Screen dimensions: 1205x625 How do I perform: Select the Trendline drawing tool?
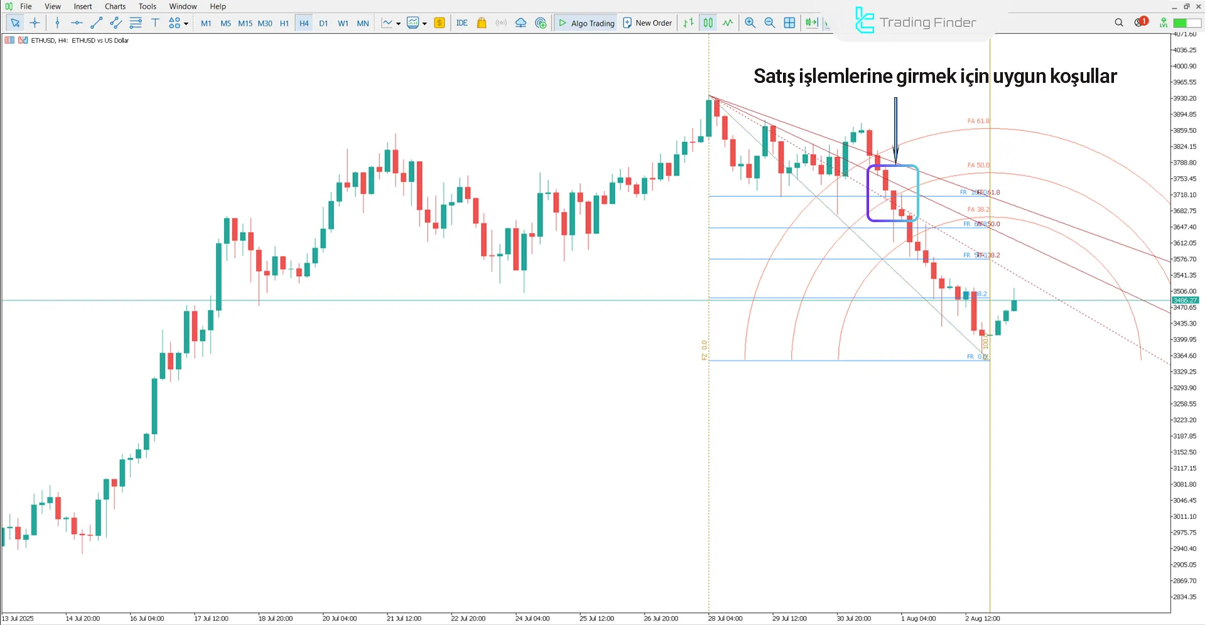tap(96, 23)
